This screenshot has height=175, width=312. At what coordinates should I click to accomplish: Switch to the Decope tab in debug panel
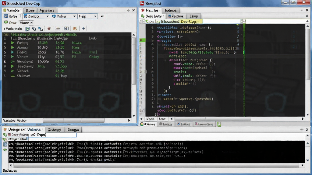coord(73,129)
